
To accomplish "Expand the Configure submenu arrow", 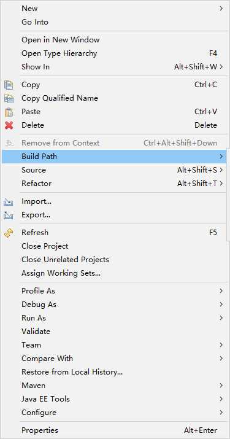I will click(x=221, y=413).
